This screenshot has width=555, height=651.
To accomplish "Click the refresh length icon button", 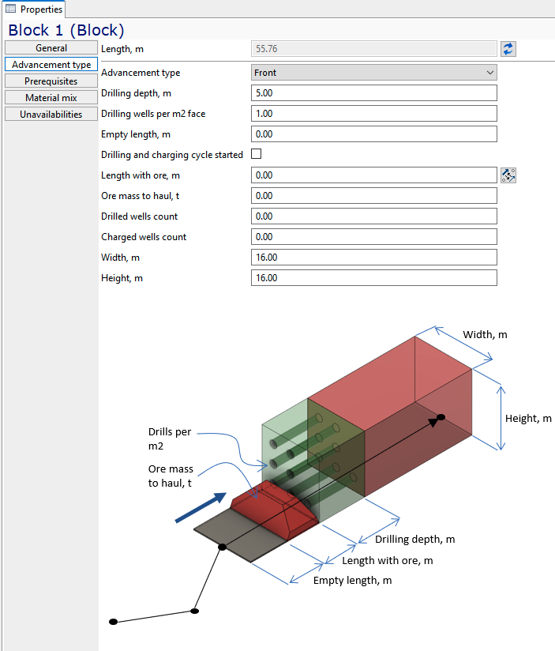I will pos(508,49).
